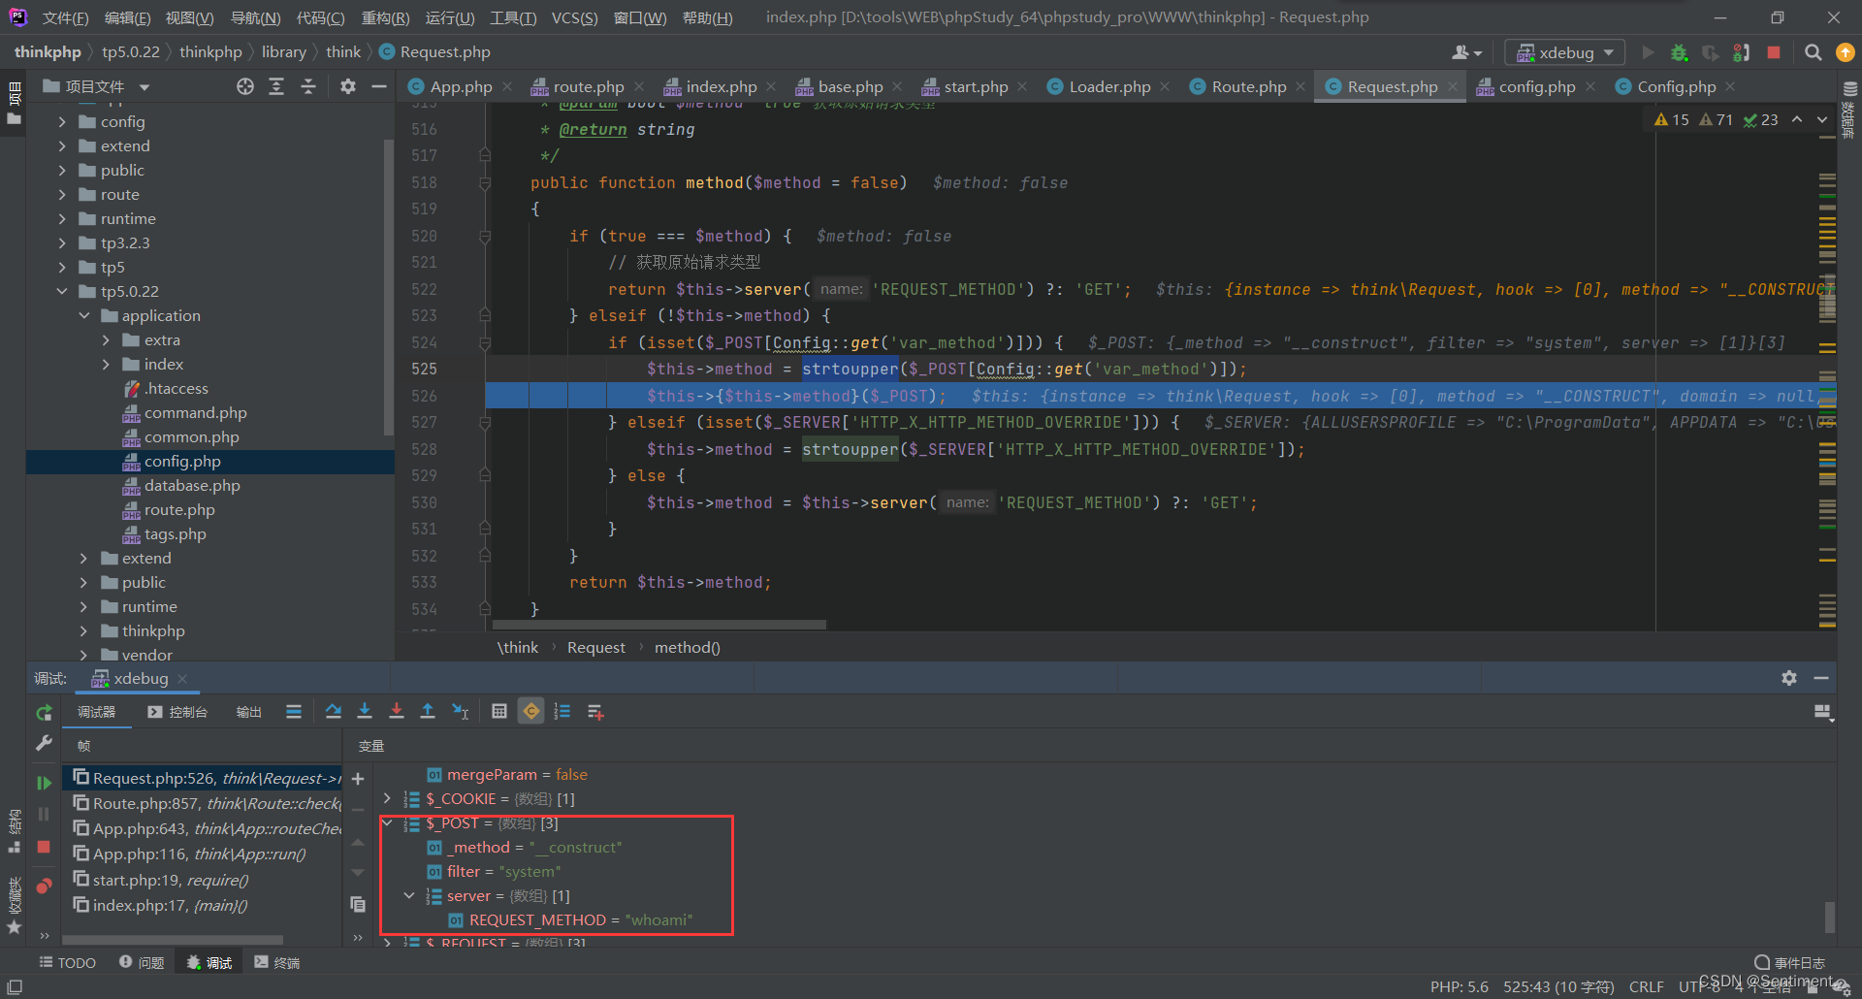This screenshot has height=999, width=1862.
Task: Collapse the application folder
Action: [83, 315]
